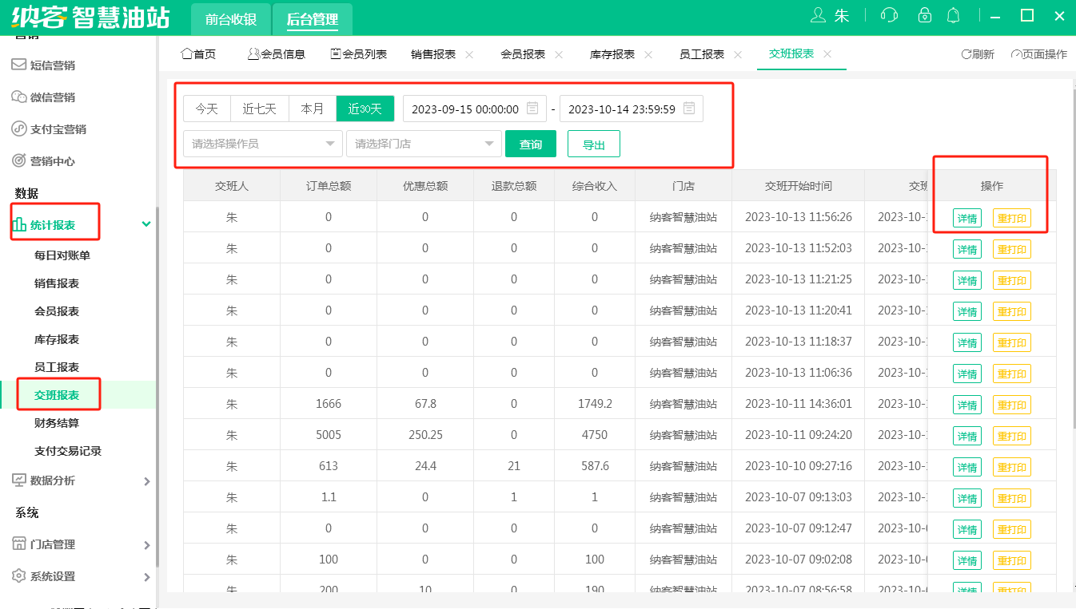
Task: Open 每日对账单 in the sidebar
Action: pos(62,255)
